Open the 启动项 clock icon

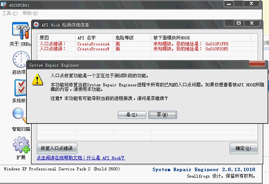(21, 59)
